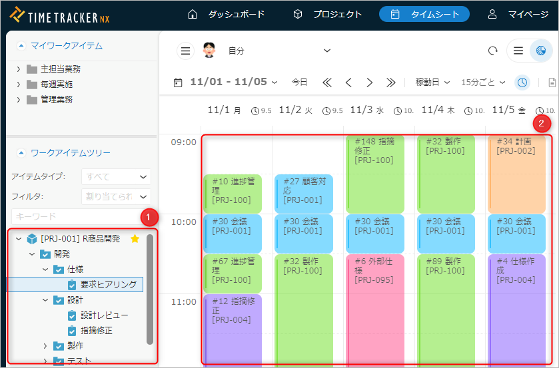Click the TimeTracker NX logo

[60, 15]
